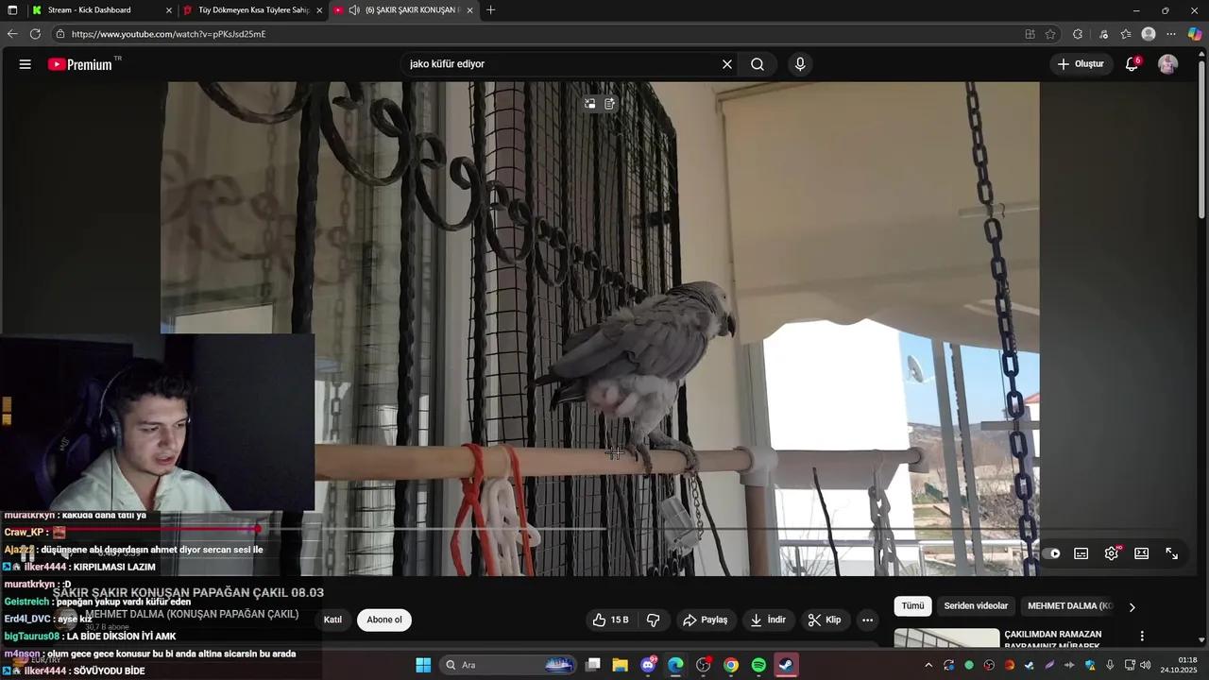
Task: Select the 'Seriden videolar' filter chip
Action: 976,606
